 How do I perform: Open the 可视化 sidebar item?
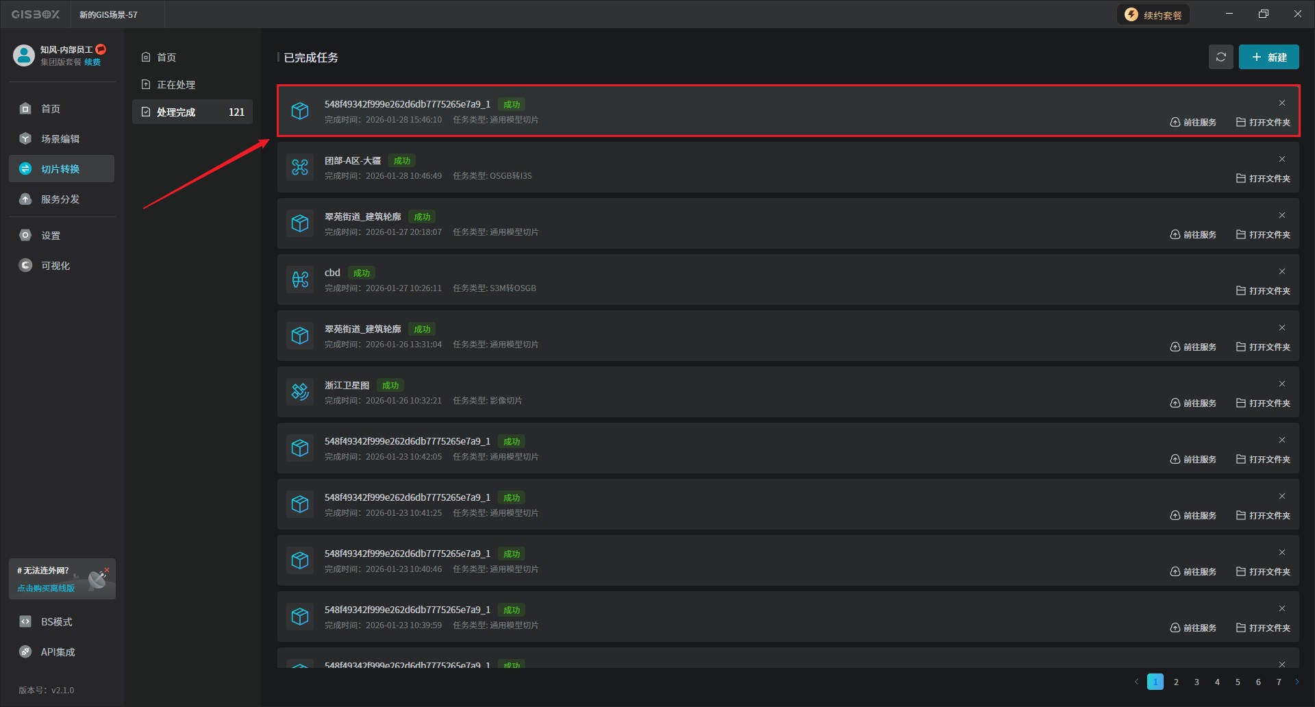[55, 266]
